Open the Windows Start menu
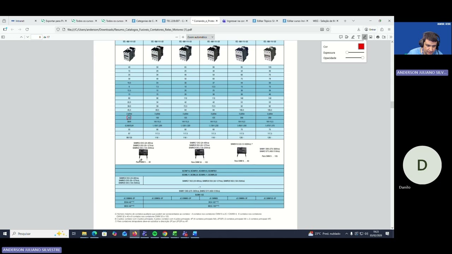The height and width of the screenshot is (254, 452). (5, 234)
